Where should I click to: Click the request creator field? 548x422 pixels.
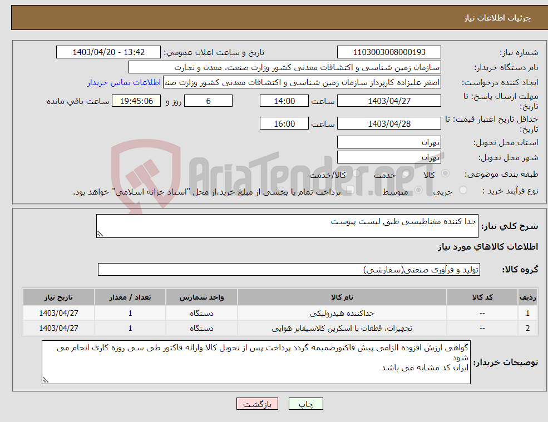[302, 82]
